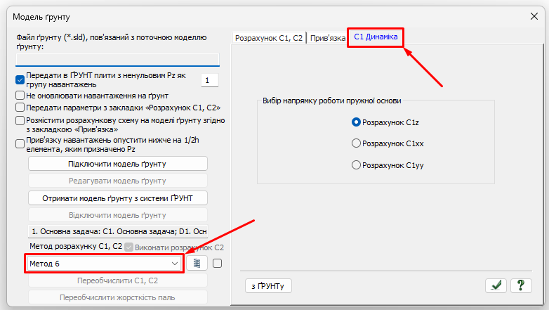The width and height of the screenshot is (549, 310).
Task: Enable 'Не оновлювати навантаження на ґрунт'
Action: (20, 95)
